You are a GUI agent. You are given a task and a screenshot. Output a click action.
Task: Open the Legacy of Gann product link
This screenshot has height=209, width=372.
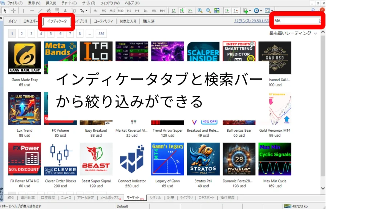pyautogui.click(x=167, y=181)
